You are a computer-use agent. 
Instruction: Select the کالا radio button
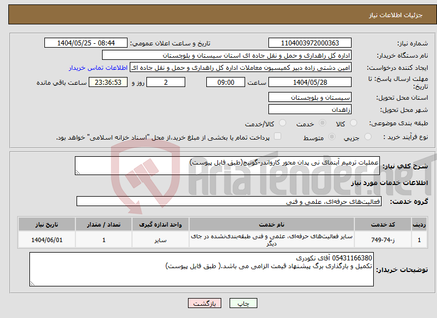tap(353, 123)
